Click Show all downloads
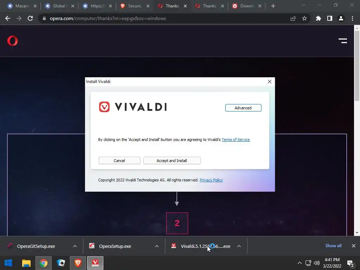 [x=333, y=246]
